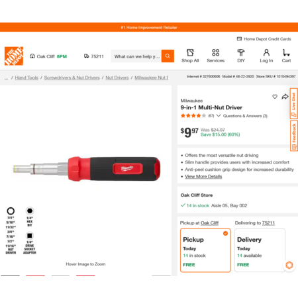
Task: Click the share arrow icon
Action: click(285, 97)
